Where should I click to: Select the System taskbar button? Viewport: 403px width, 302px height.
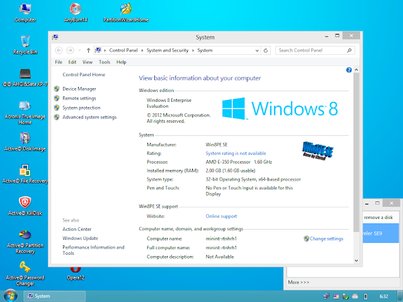[x=55, y=296]
